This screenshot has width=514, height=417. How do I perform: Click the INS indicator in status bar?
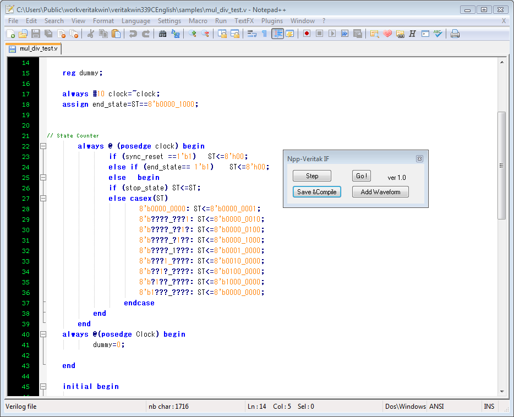point(489,407)
